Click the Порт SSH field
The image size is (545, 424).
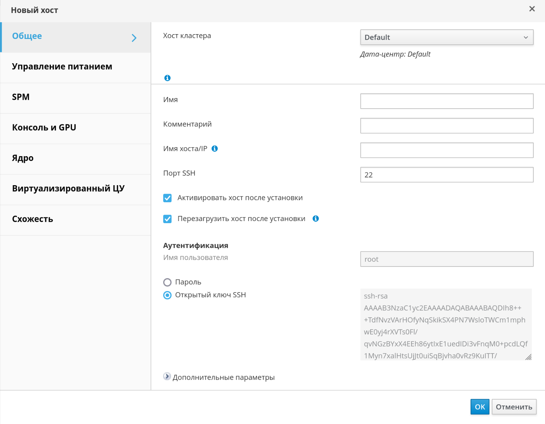click(x=446, y=175)
